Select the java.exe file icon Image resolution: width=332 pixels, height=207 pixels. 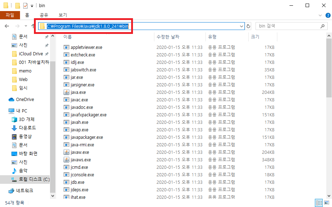coord(66,92)
